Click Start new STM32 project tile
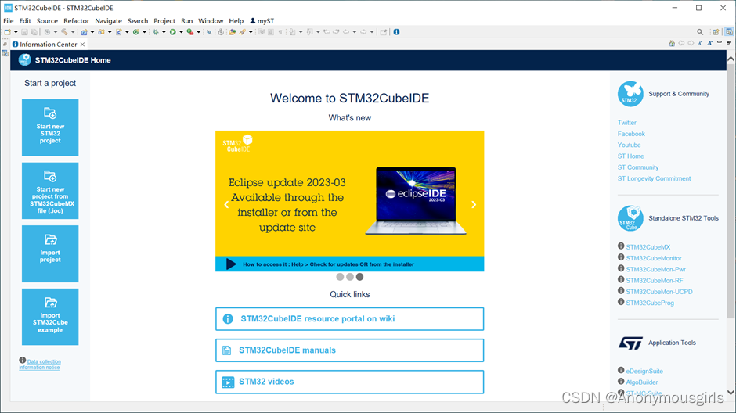The image size is (736, 413). pyautogui.click(x=50, y=127)
